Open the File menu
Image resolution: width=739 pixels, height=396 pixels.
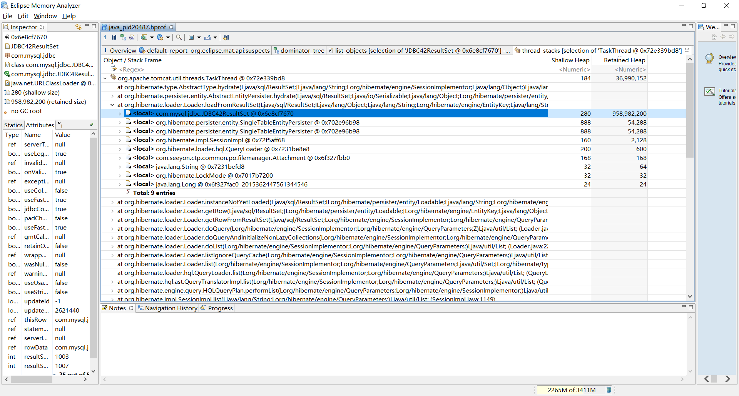7,16
